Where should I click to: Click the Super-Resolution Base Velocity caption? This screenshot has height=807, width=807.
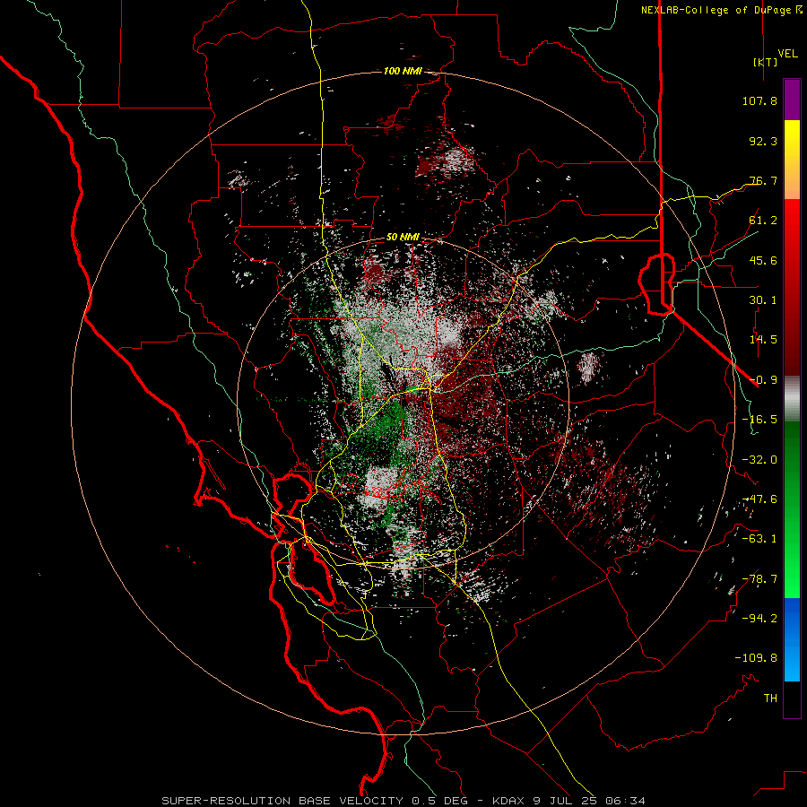tap(403, 801)
